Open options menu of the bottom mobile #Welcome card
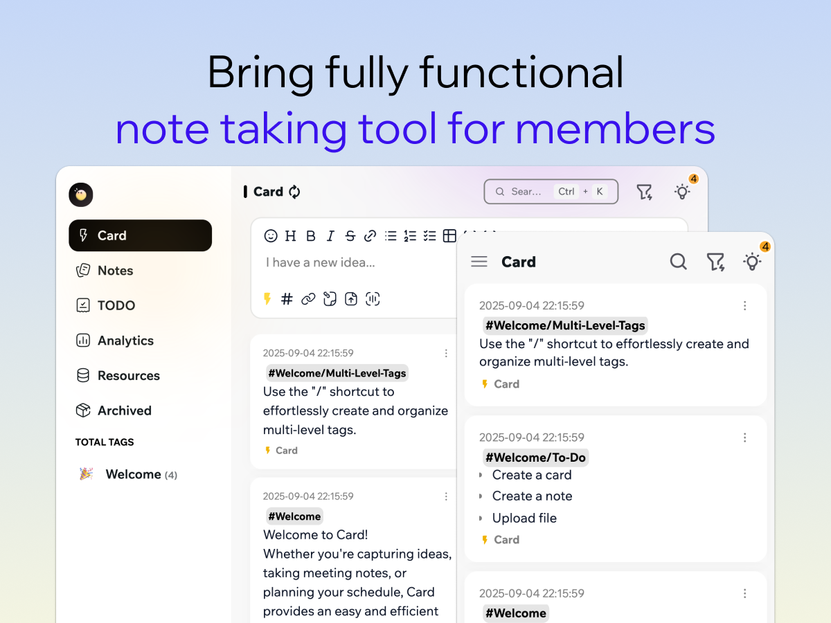The image size is (831, 623). [745, 593]
